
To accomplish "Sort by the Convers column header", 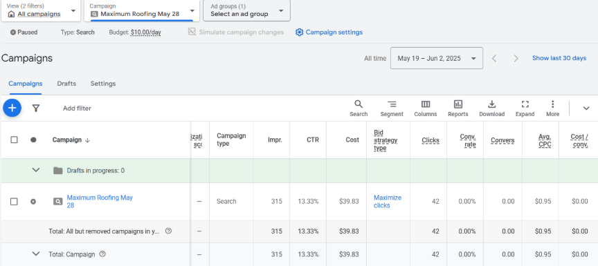I will coord(502,140).
